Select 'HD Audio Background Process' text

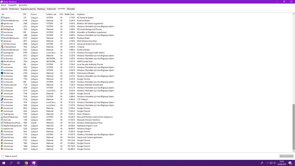click(x=89, y=29)
